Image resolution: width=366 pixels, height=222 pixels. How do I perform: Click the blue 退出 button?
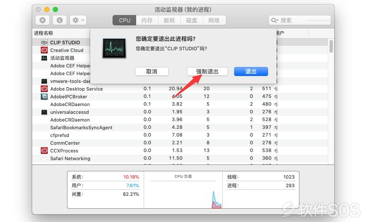[251, 71]
